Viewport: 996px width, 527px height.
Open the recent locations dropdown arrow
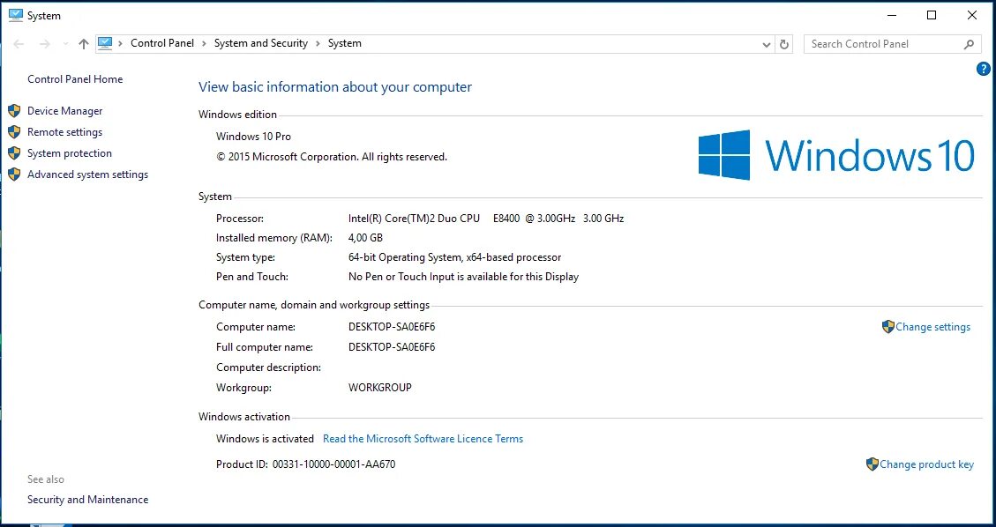click(x=65, y=44)
